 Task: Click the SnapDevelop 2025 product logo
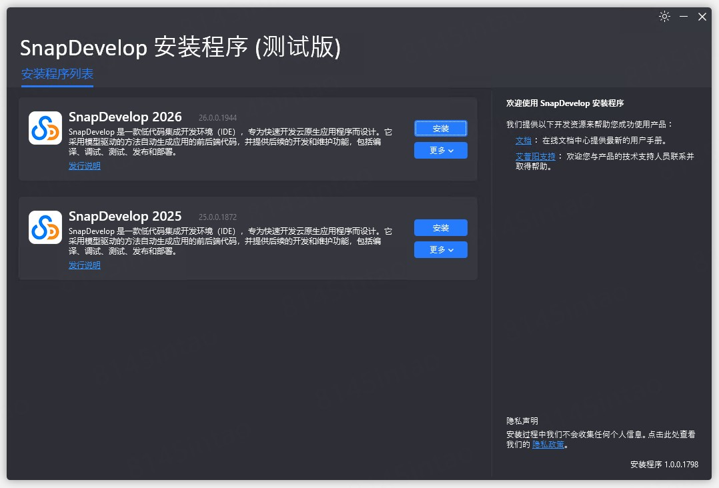tap(45, 227)
